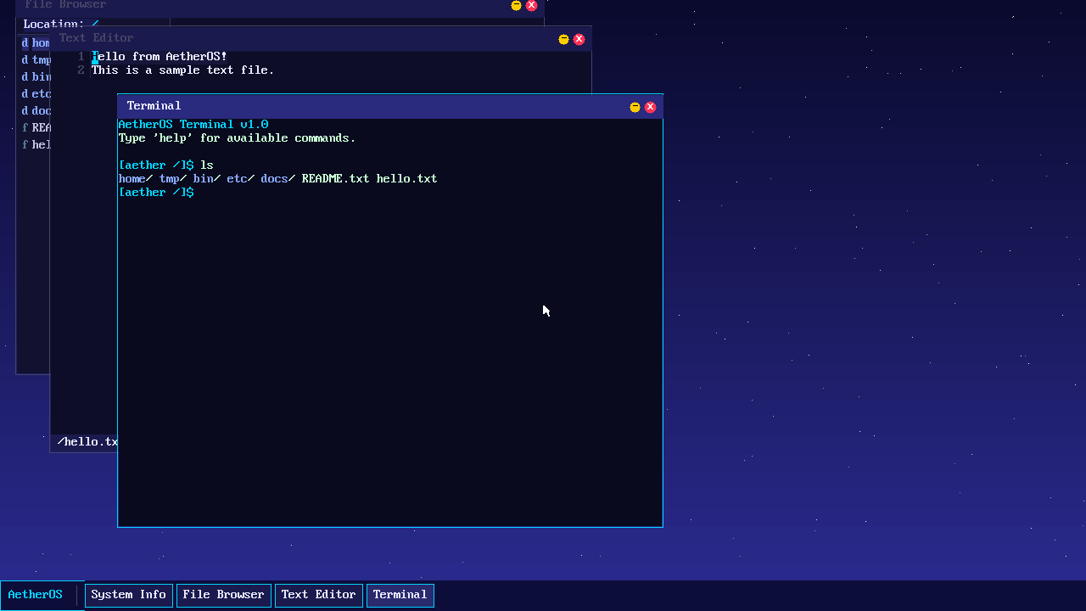Image resolution: width=1086 pixels, height=611 pixels.
Task: Open System Info from the taskbar
Action: [x=129, y=595]
